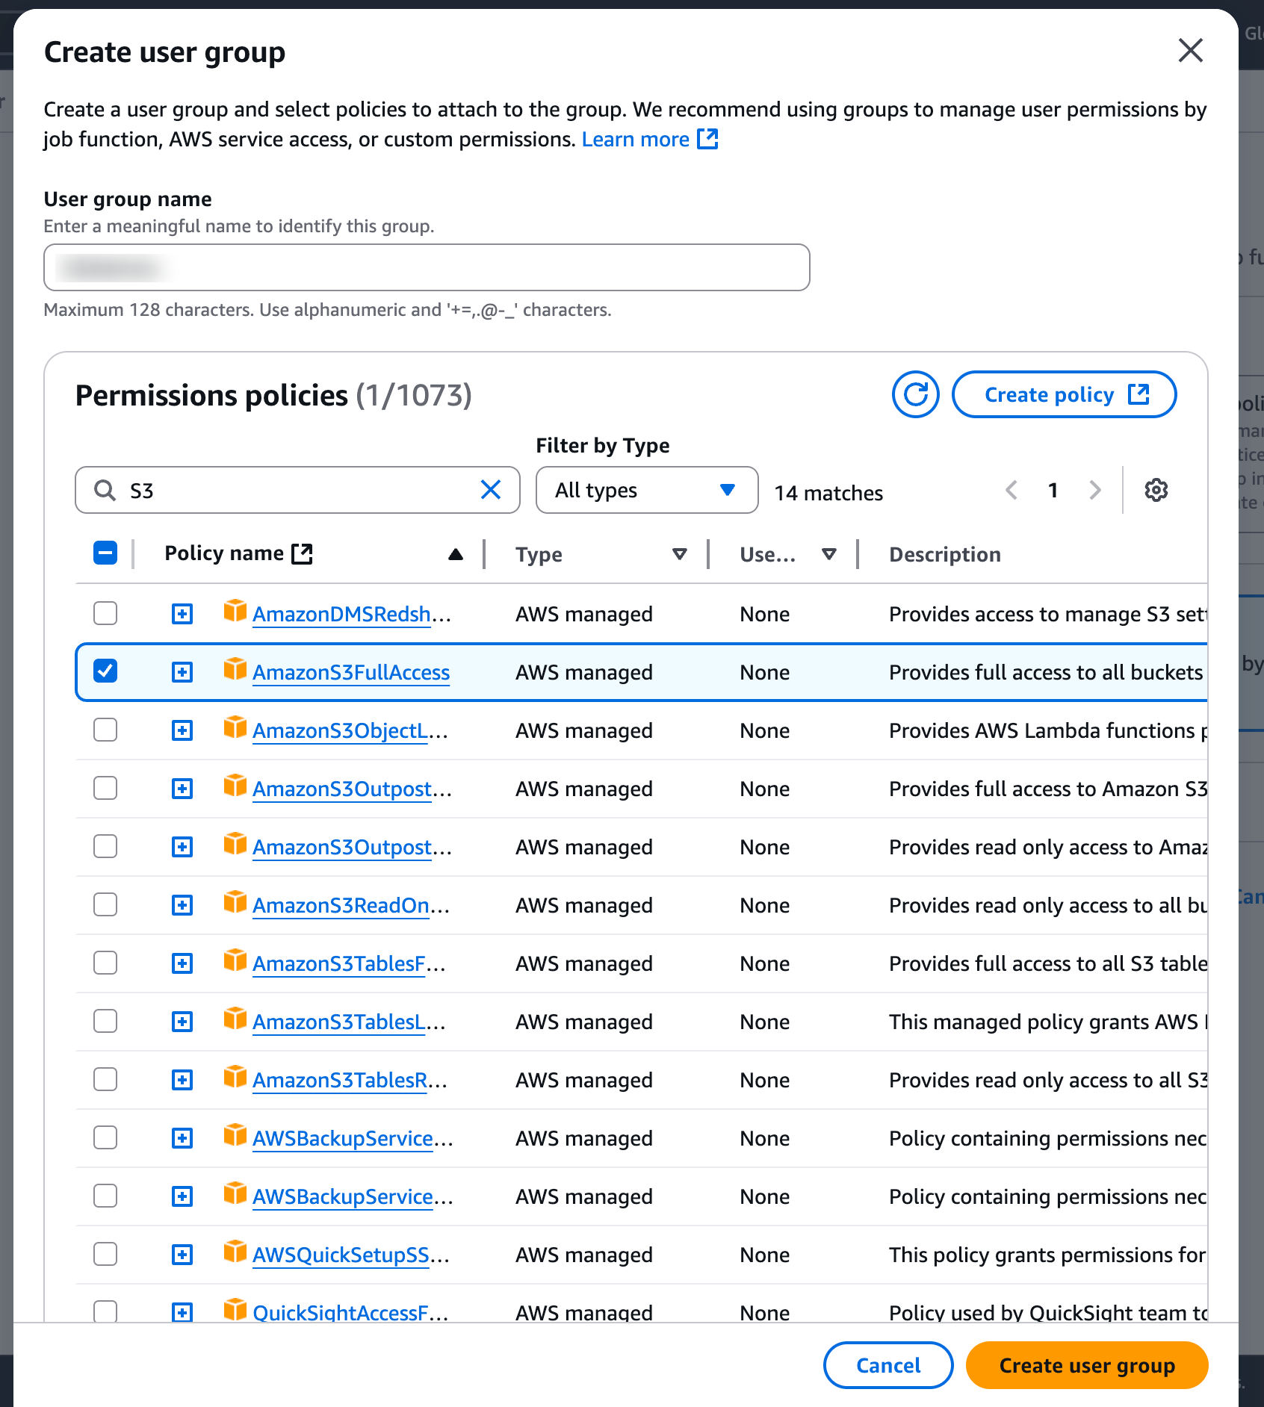1264x1407 pixels.
Task: Clear the S3 search filter
Action: pos(491,490)
